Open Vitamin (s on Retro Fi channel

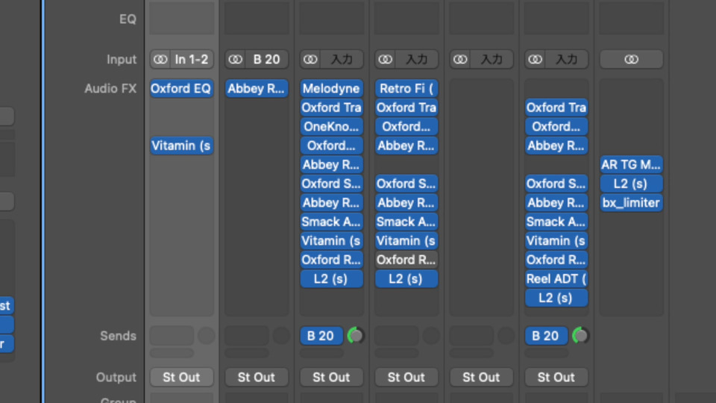click(406, 241)
